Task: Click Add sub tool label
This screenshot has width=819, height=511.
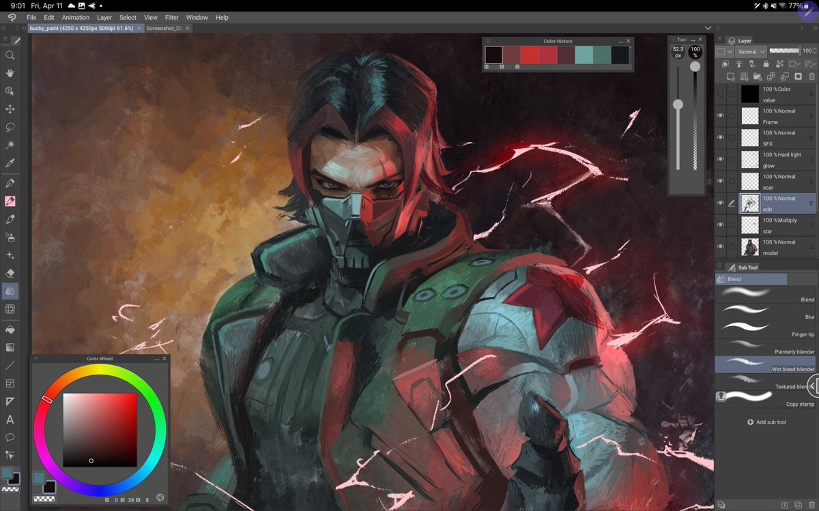Action: (x=771, y=422)
